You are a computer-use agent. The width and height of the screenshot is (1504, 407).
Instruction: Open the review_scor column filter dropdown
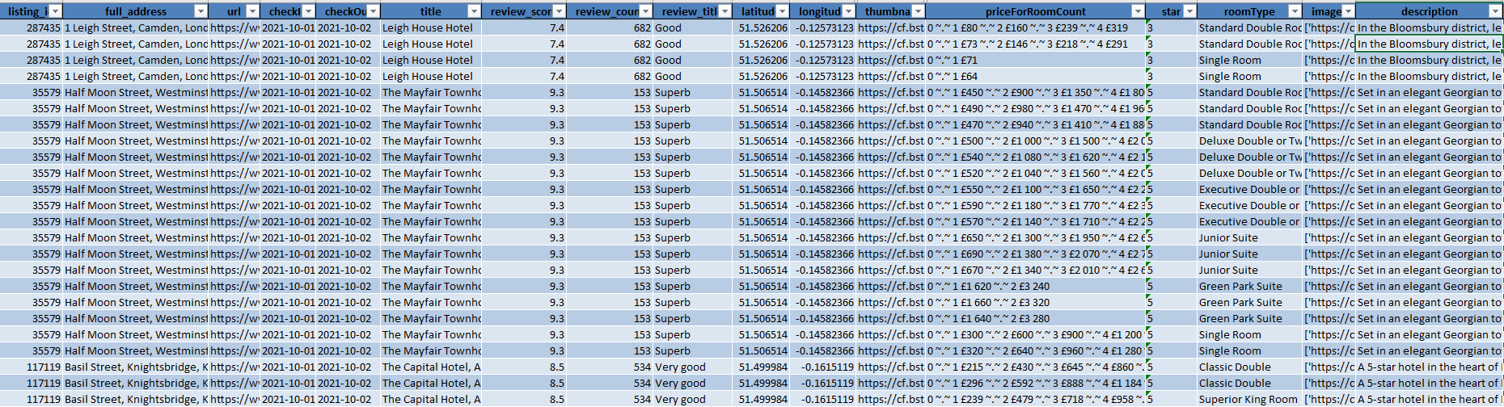tap(559, 11)
